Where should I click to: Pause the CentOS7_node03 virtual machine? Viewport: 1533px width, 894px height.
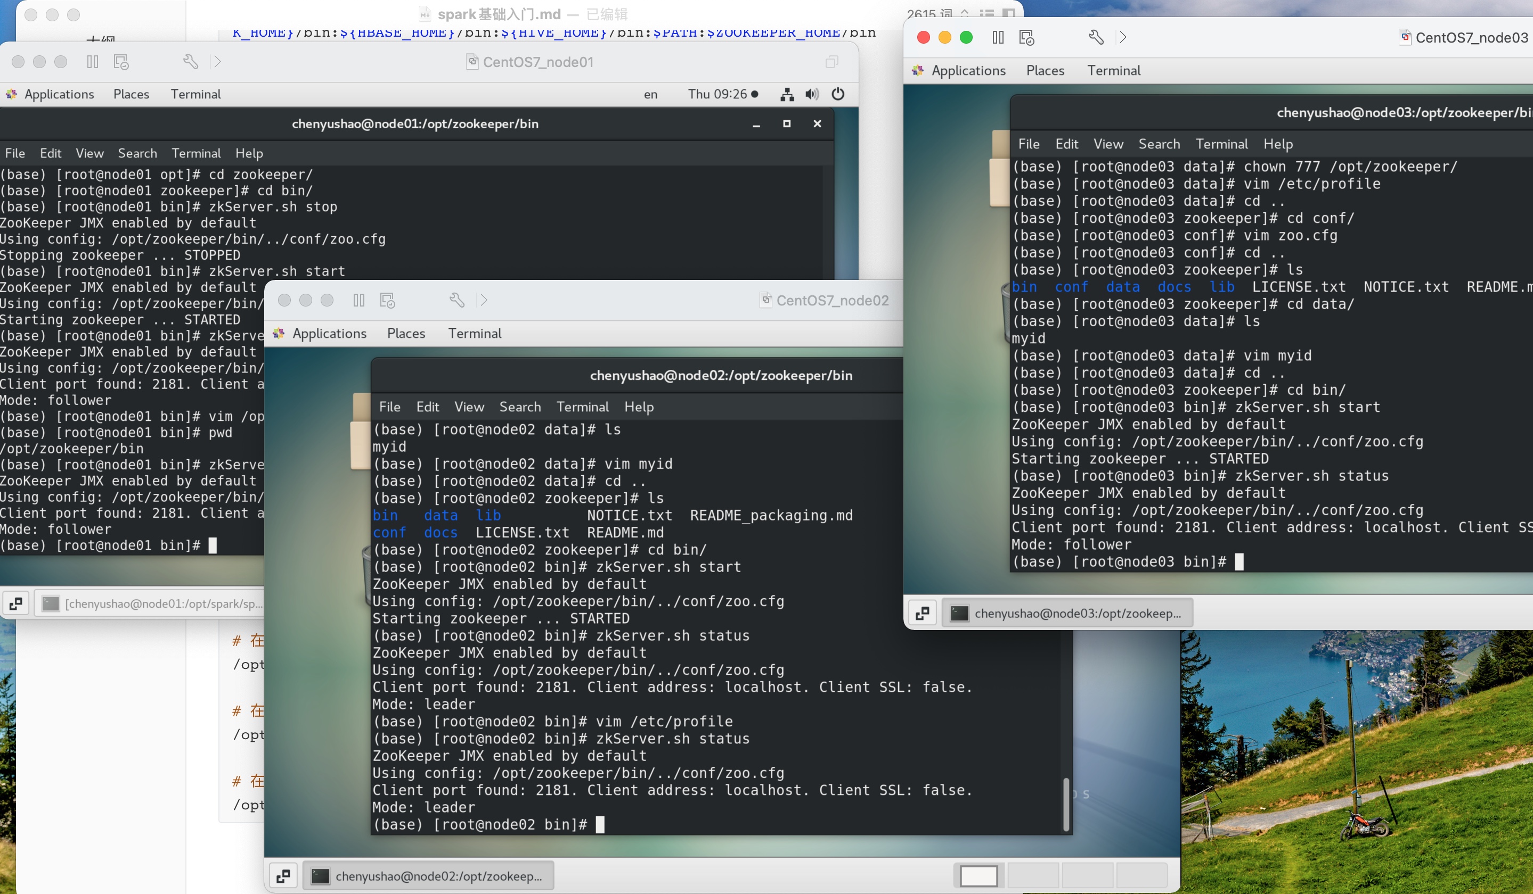click(x=998, y=38)
